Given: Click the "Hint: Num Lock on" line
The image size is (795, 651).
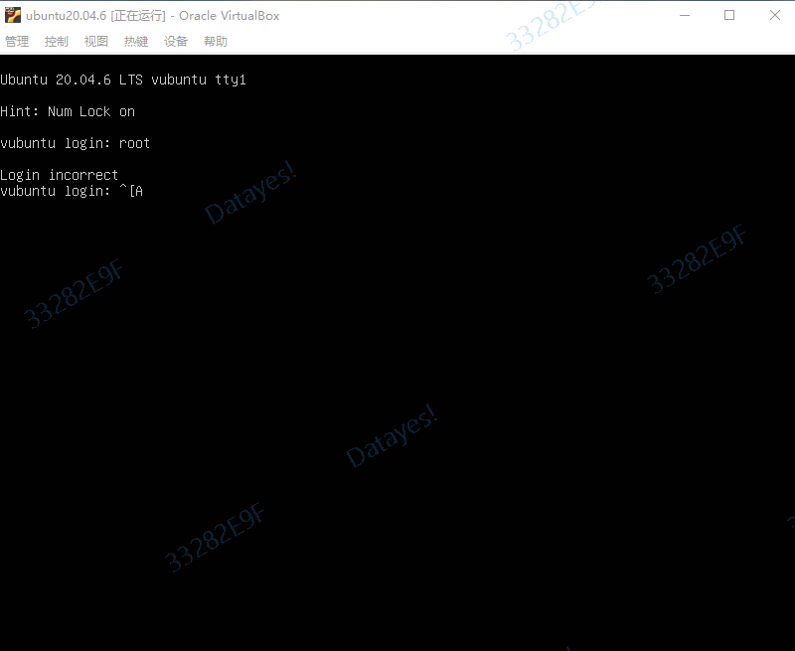Looking at the screenshot, I should point(68,111).
